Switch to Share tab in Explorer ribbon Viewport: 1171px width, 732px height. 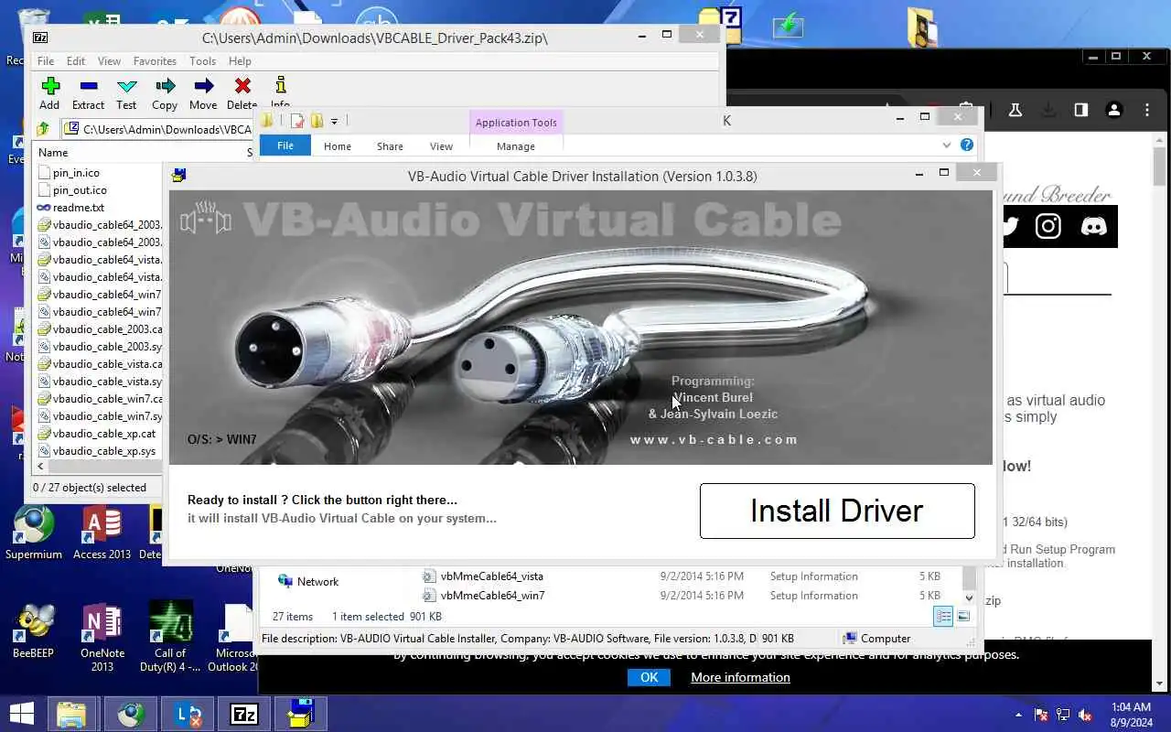tap(390, 146)
